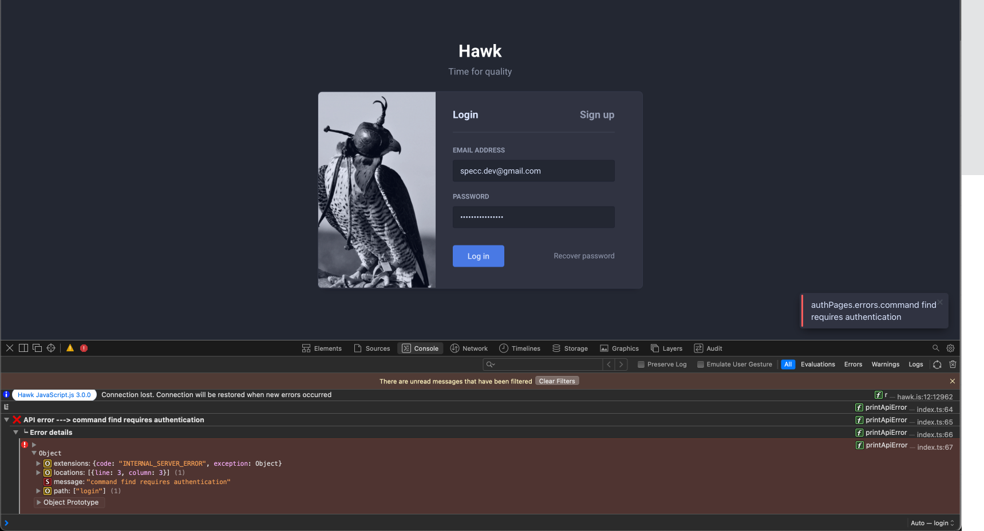Click the Log in button
This screenshot has height=531, width=984.
478,256
